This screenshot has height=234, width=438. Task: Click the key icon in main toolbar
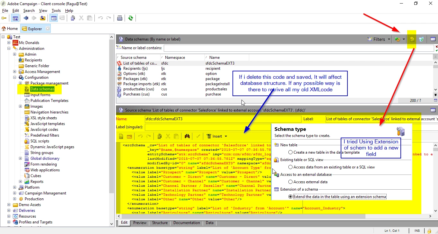(x=4, y=18)
